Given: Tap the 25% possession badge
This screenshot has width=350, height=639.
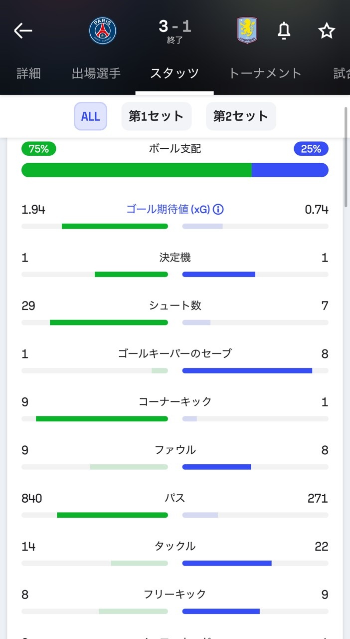Looking at the screenshot, I should click(x=311, y=149).
